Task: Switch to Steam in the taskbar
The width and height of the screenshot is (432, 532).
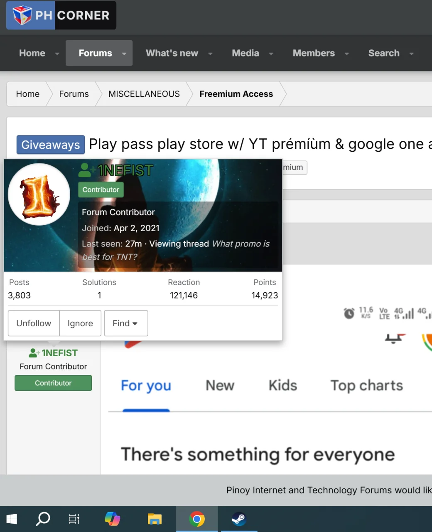Action: click(x=239, y=519)
